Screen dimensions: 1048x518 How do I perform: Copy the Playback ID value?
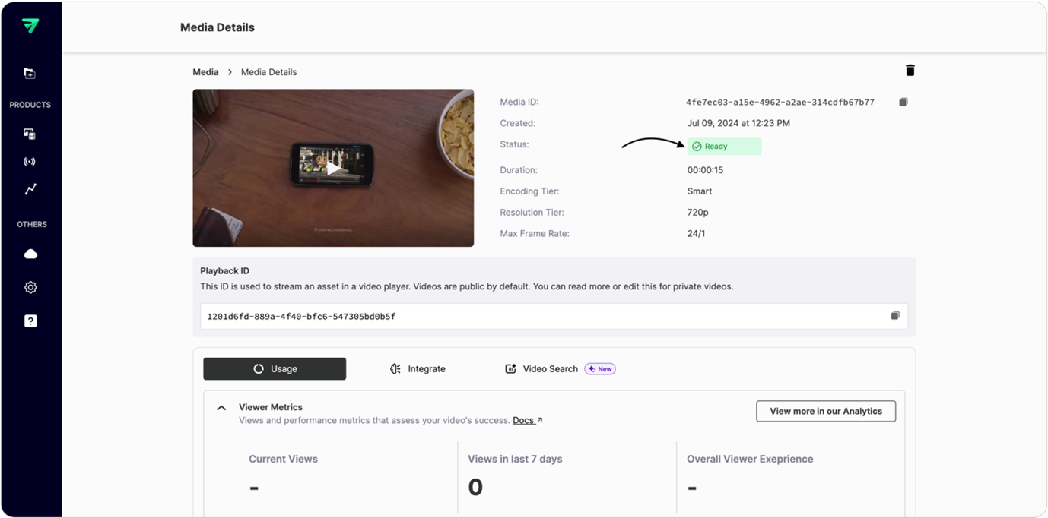point(895,316)
